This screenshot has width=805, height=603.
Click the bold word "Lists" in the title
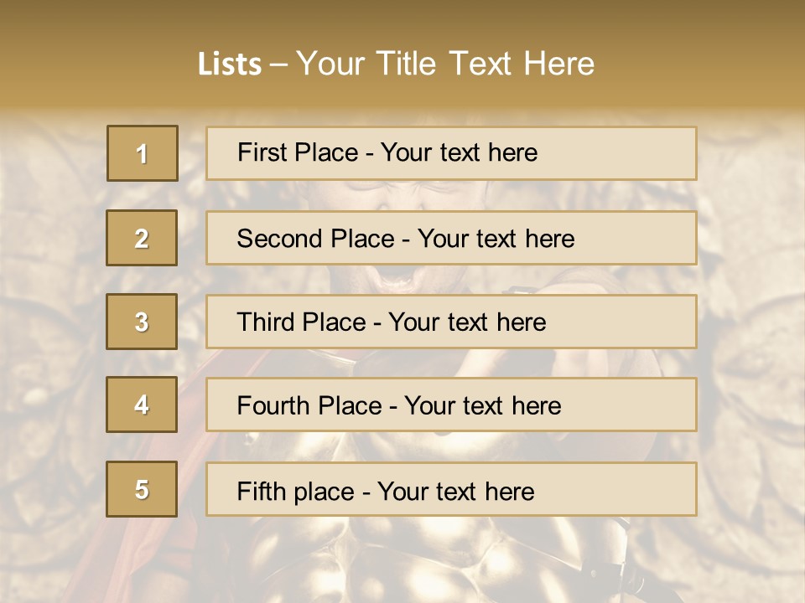click(230, 64)
